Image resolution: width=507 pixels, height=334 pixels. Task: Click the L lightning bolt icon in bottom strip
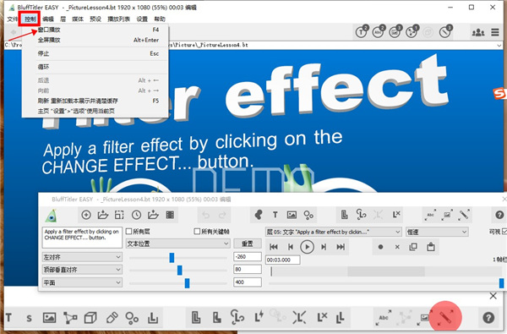(259, 317)
